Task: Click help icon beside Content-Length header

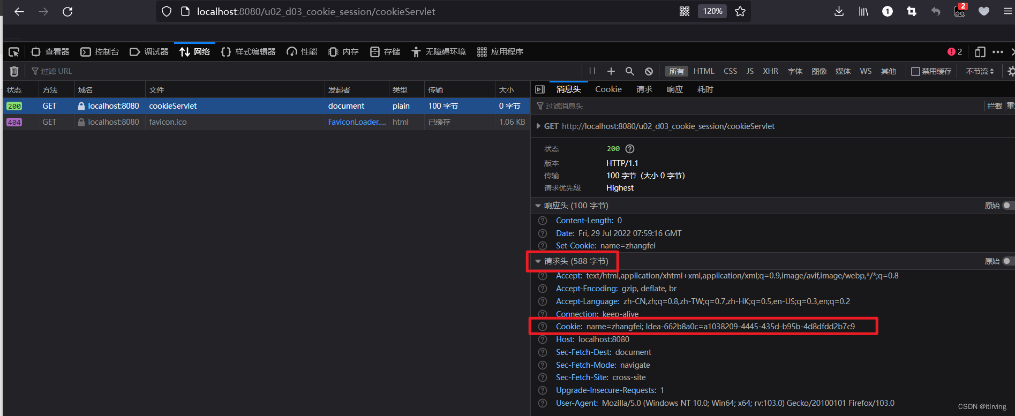Action: (x=543, y=221)
